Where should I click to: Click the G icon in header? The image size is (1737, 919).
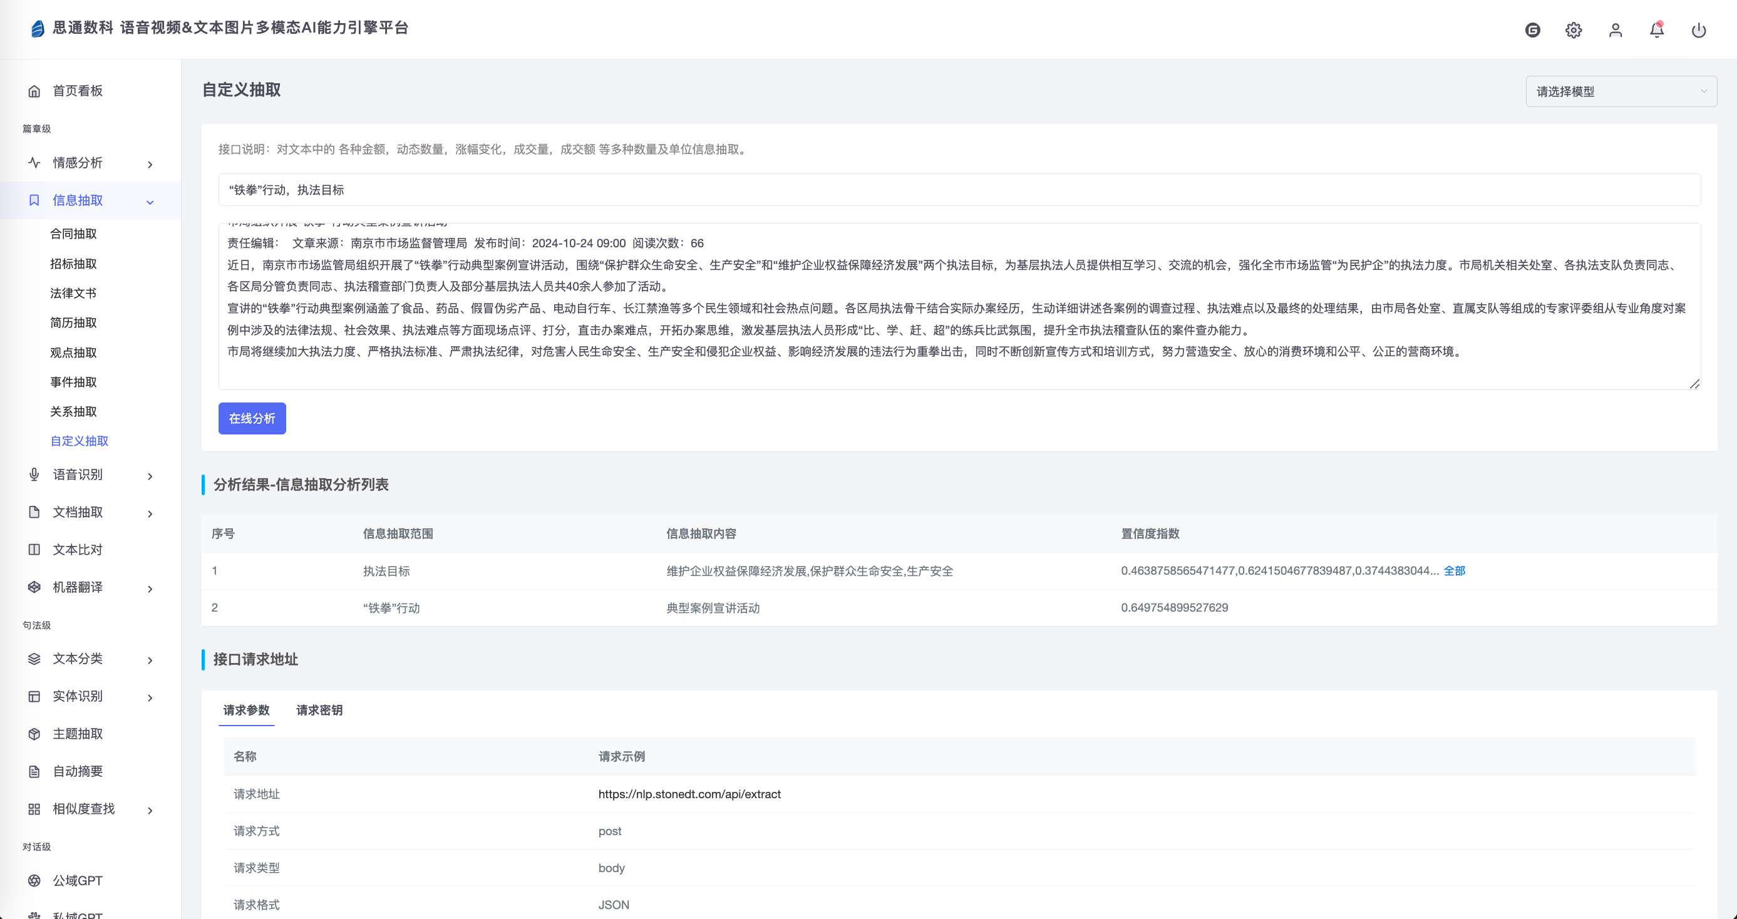(1532, 30)
